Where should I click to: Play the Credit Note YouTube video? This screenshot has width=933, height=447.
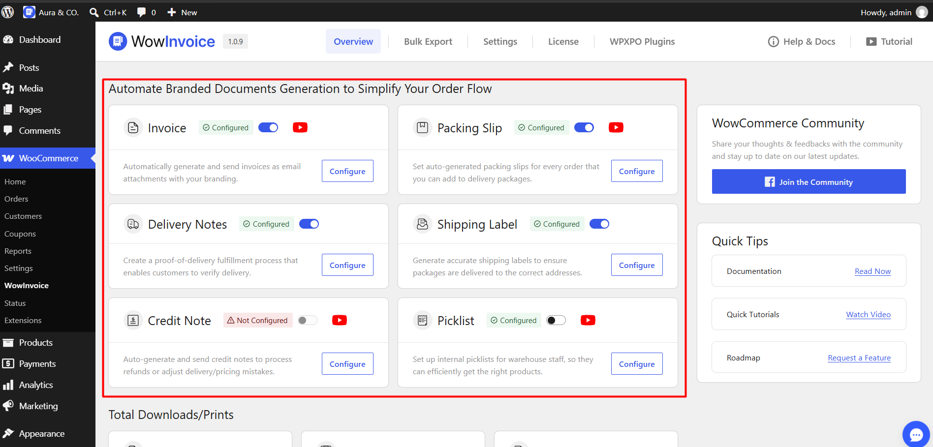340,320
